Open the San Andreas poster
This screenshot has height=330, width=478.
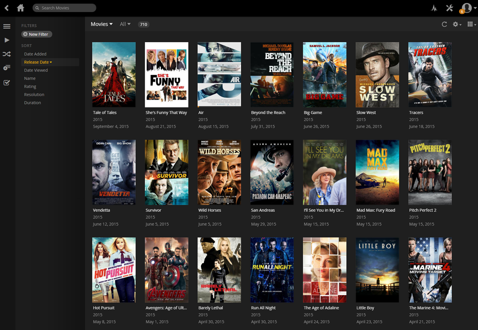tap(272, 172)
